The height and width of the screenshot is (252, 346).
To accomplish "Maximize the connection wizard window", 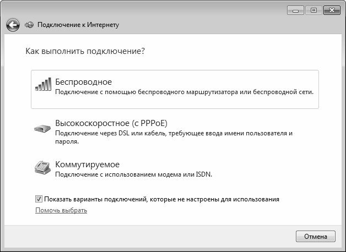I will [x=312, y=10].
